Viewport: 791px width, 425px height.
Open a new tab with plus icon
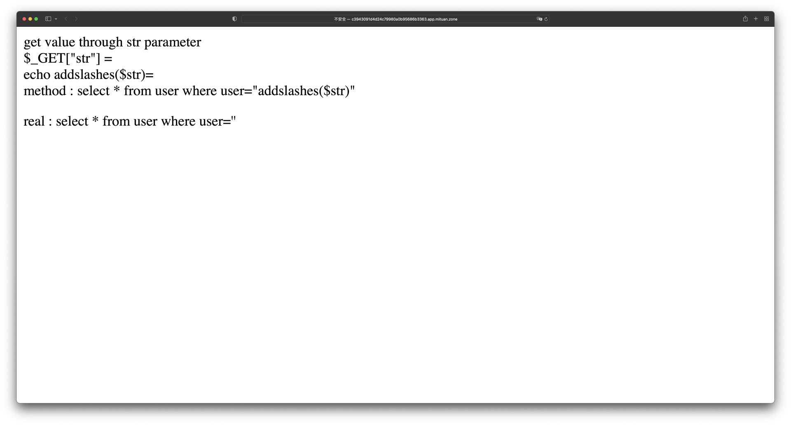(x=756, y=19)
